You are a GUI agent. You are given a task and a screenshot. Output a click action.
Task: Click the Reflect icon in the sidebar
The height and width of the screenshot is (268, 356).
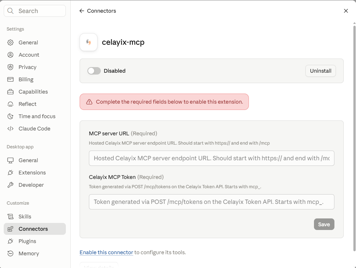pos(10,104)
